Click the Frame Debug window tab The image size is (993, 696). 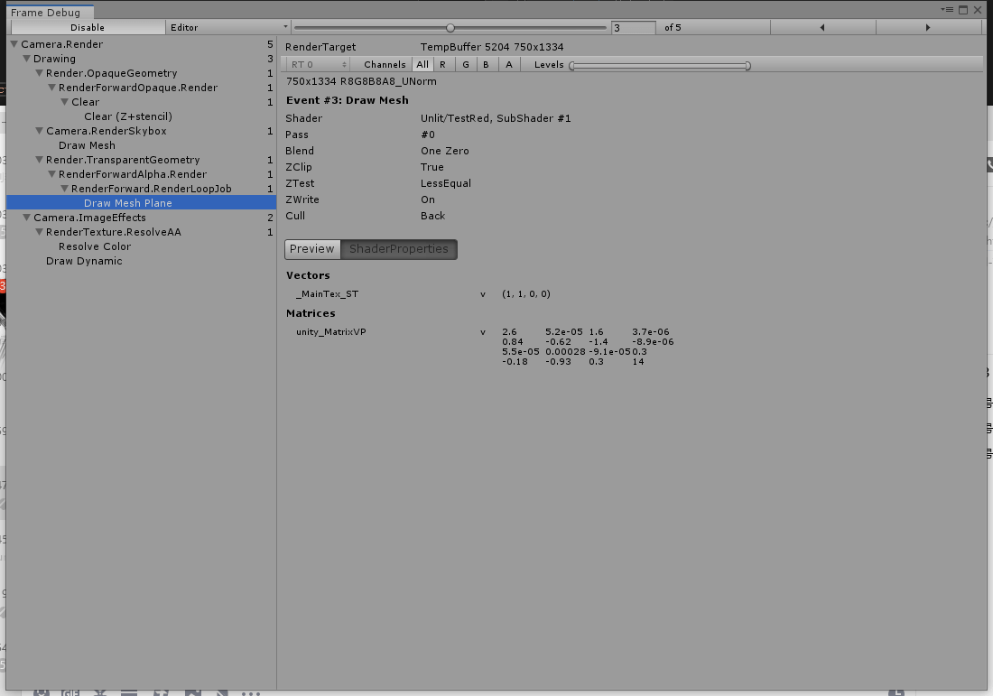(x=49, y=13)
